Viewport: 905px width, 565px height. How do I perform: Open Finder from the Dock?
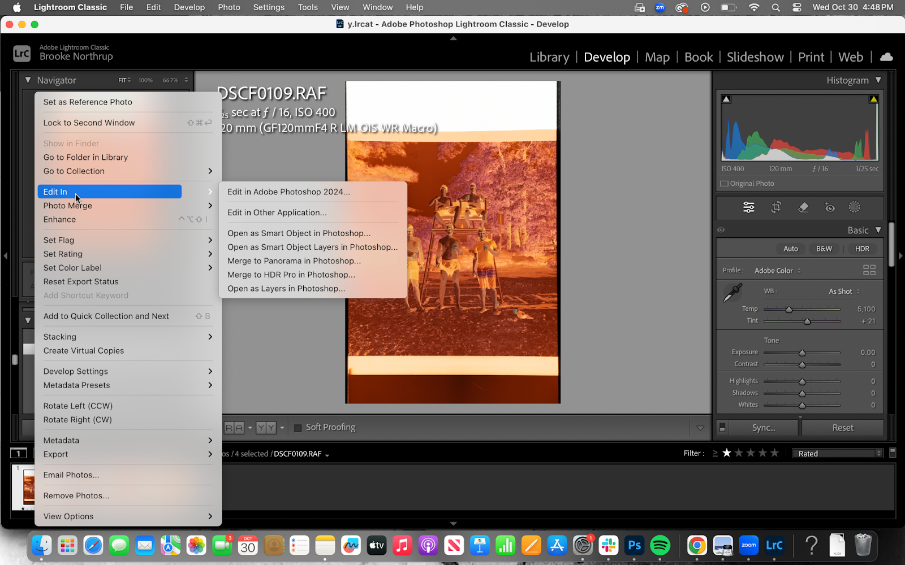pos(41,546)
